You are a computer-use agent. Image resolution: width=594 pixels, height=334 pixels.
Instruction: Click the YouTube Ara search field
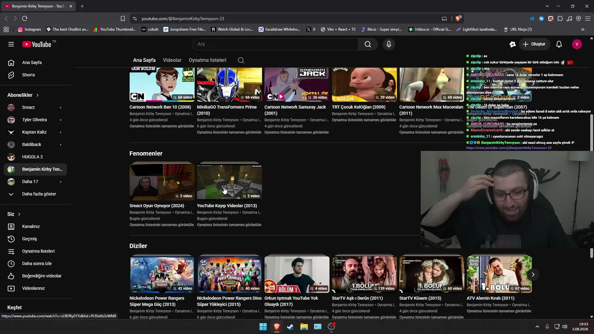(275, 44)
